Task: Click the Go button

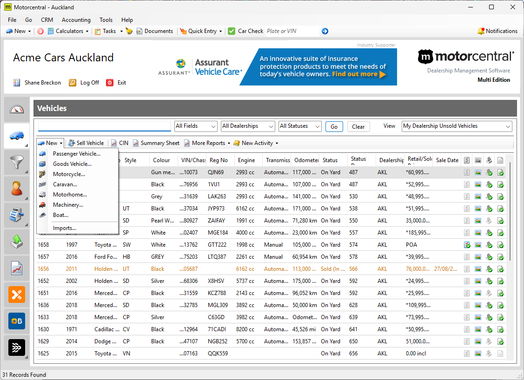Action: pyautogui.click(x=334, y=126)
